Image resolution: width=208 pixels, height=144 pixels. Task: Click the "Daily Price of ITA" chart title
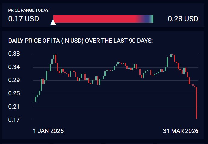80,41
